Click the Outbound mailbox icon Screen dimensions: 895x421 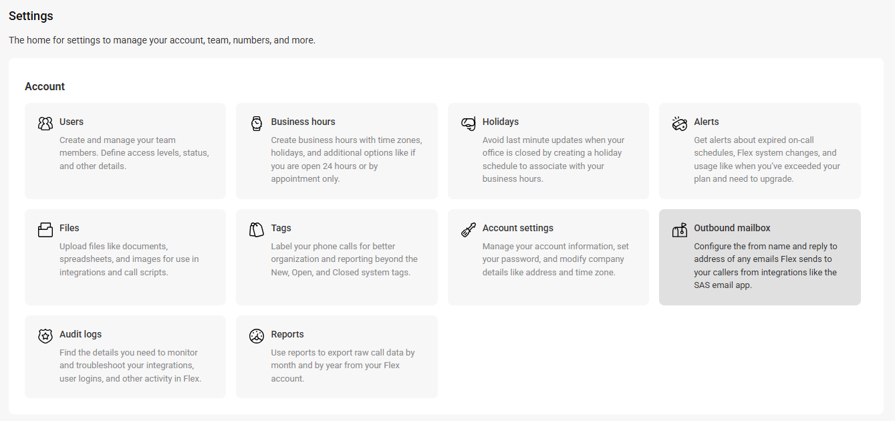click(x=680, y=230)
